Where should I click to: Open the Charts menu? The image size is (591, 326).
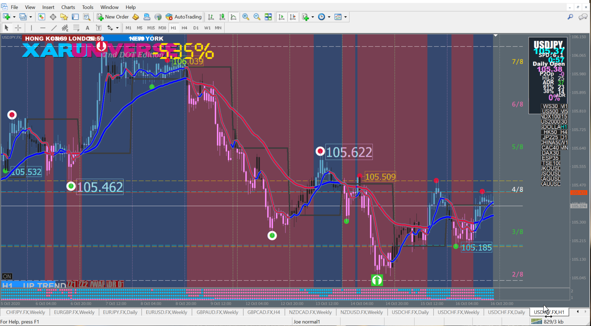coord(68,7)
